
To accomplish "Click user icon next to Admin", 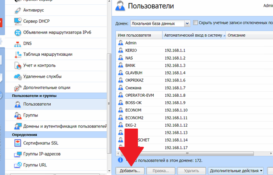I will coord(121,43).
